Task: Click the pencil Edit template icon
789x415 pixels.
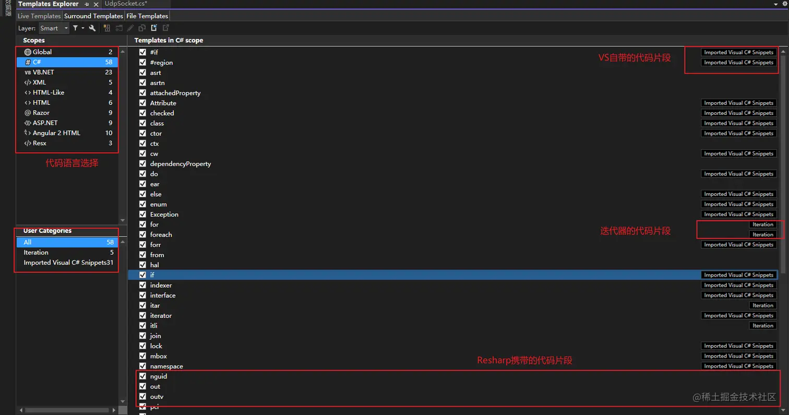Action: point(130,28)
